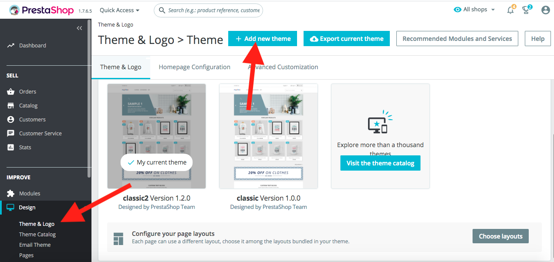Click the search magnifier icon

pos(162,10)
